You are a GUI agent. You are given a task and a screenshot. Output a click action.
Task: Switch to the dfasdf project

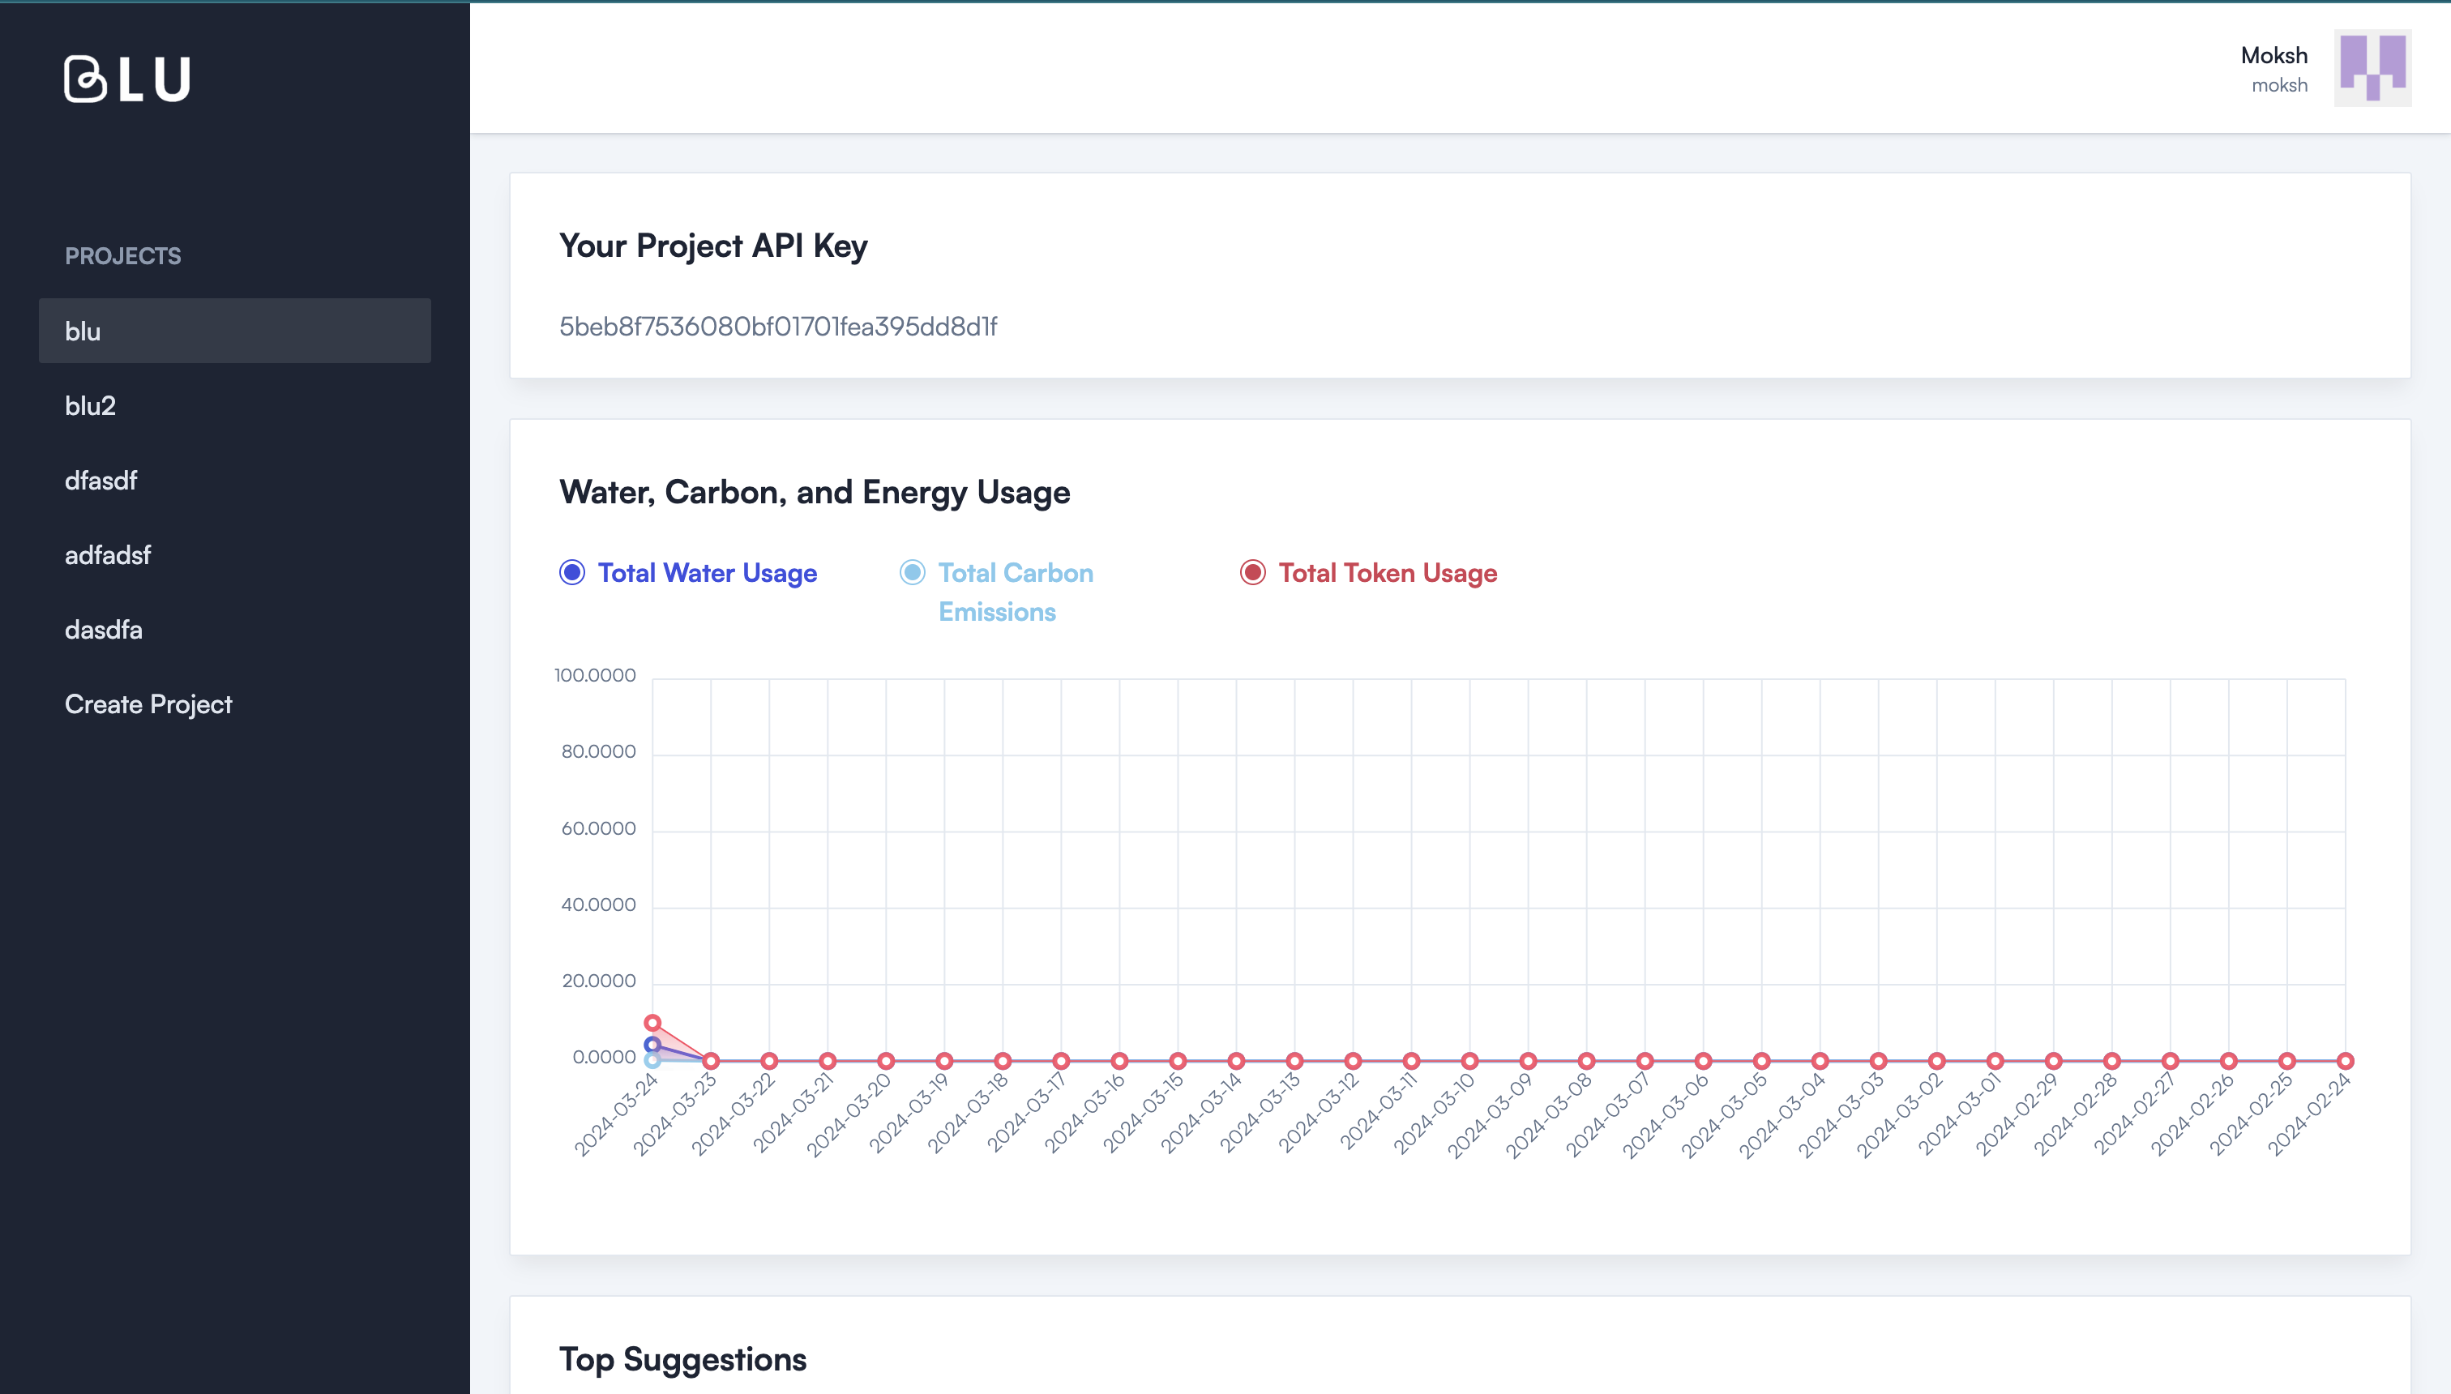(101, 481)
